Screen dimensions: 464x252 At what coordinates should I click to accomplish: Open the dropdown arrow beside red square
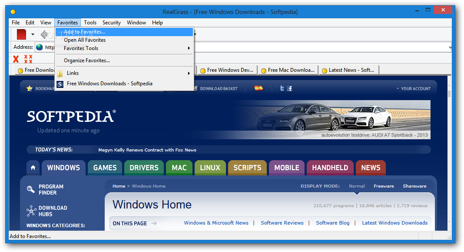point(33,34)
